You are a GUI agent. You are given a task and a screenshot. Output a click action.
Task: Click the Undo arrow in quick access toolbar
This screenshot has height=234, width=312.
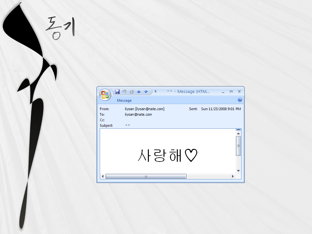[124, 92]
